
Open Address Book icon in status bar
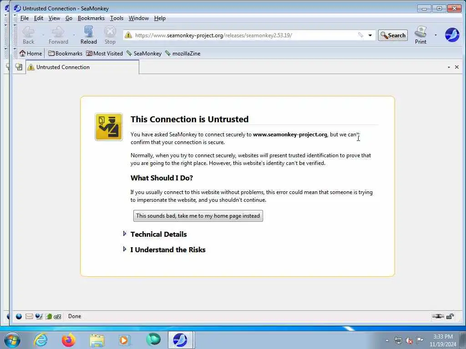48,316
